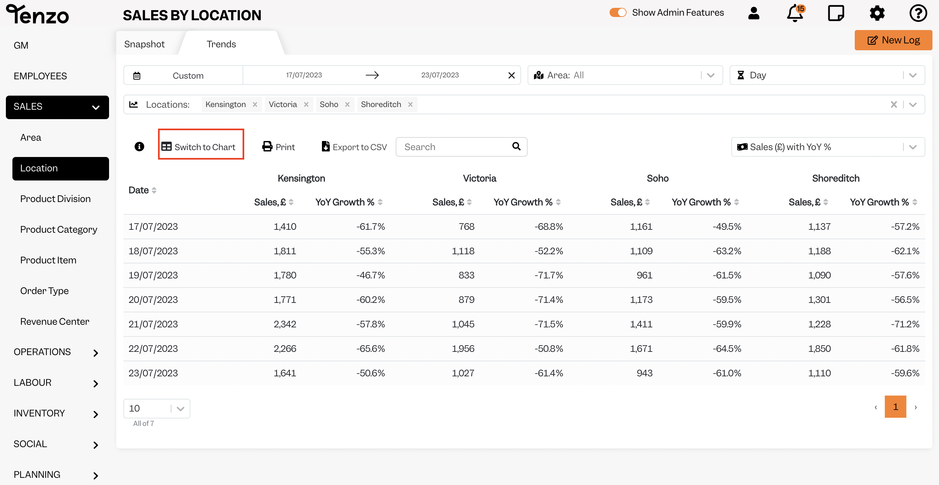Switch to the Snapshot tab
Viewport: 939px width, 485px height.
tap(144, 44)
